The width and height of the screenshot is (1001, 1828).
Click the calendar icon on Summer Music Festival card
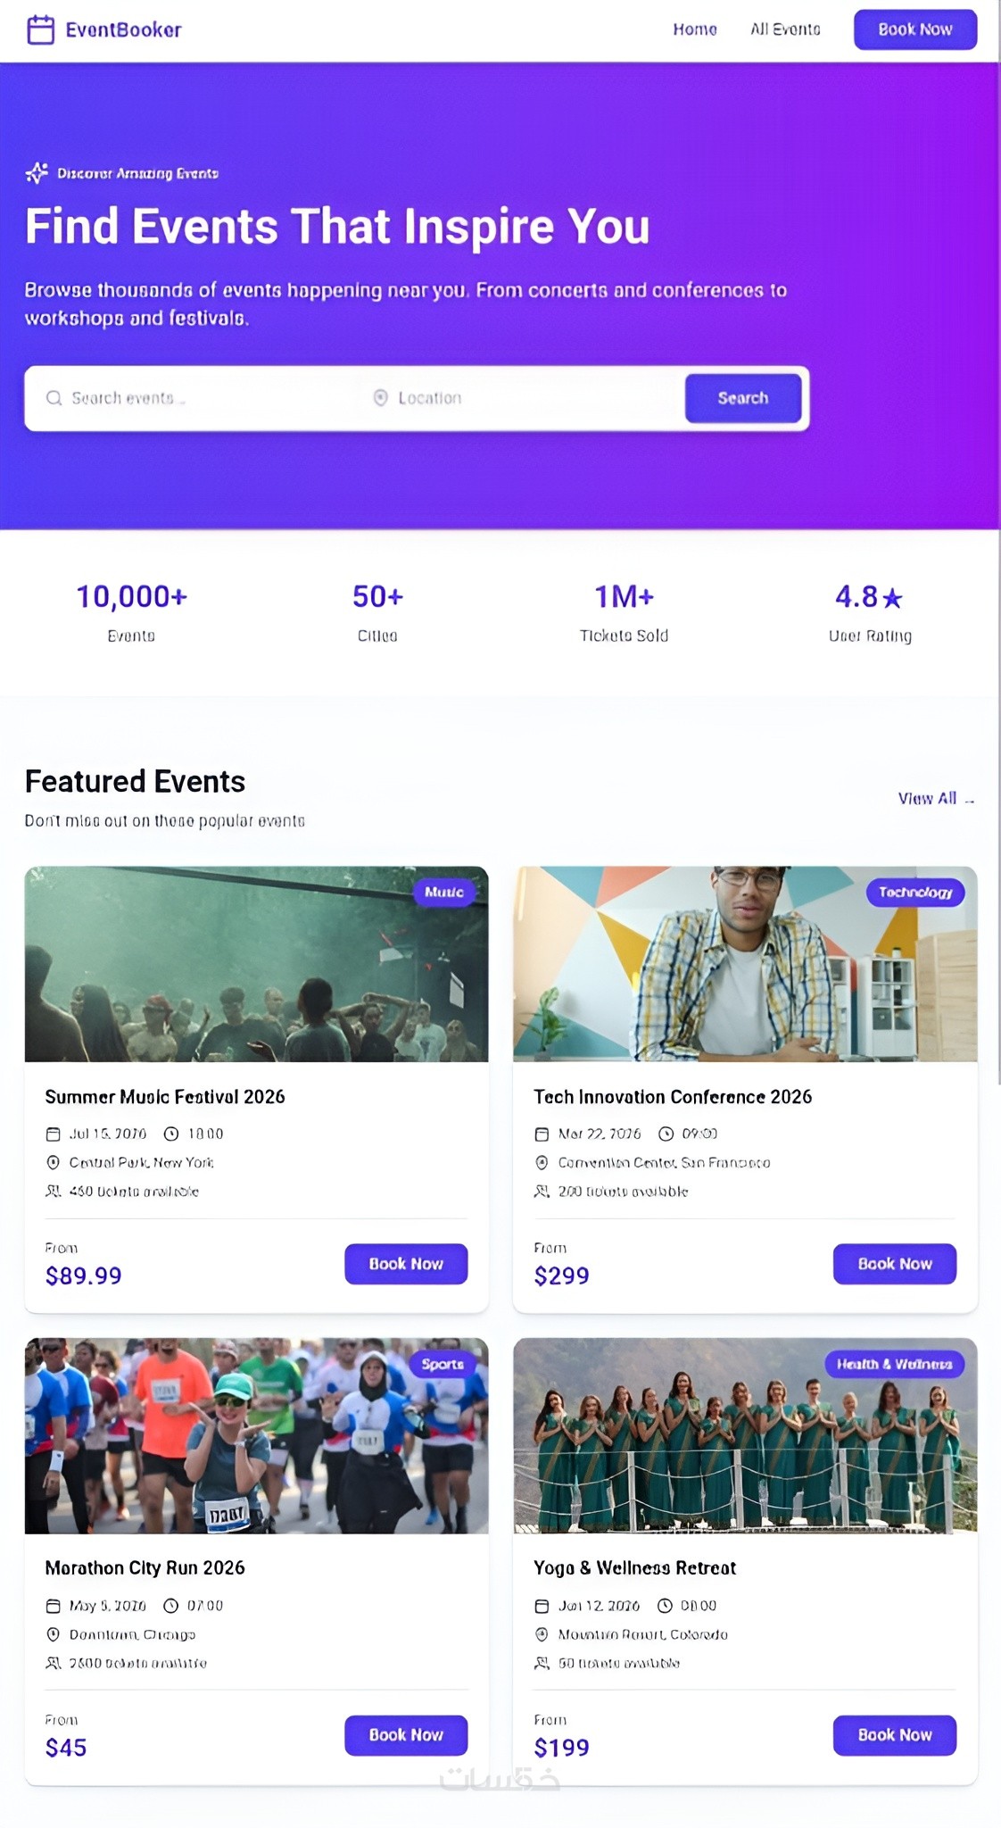pyautogui.click(x=53, y=1134)
